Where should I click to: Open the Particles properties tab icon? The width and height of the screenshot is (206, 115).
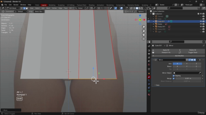(x=149, y=80)
